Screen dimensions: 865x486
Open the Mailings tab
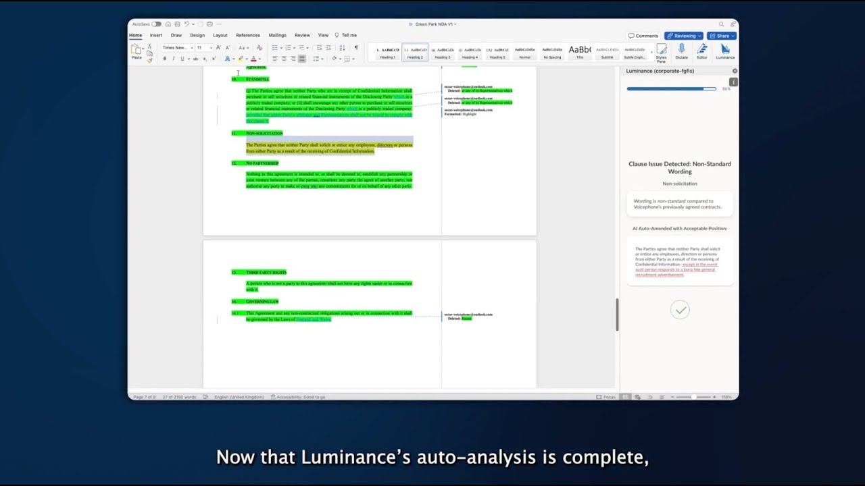click(x=278, y=35)
